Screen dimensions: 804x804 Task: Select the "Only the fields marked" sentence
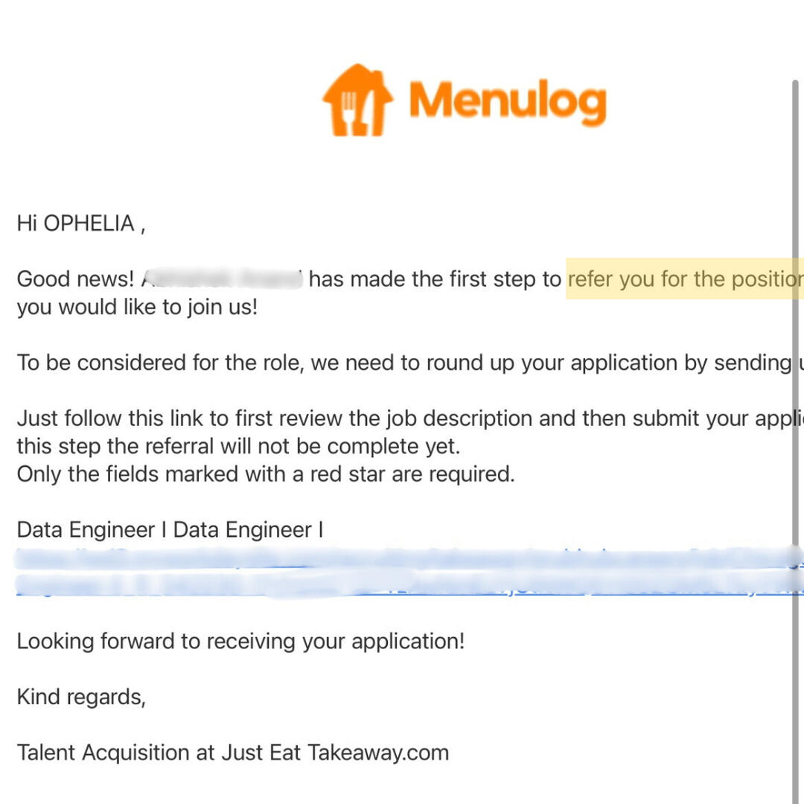pos(266,474)
